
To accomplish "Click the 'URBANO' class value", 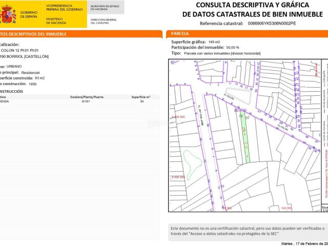I will click(x=14, y=66).
